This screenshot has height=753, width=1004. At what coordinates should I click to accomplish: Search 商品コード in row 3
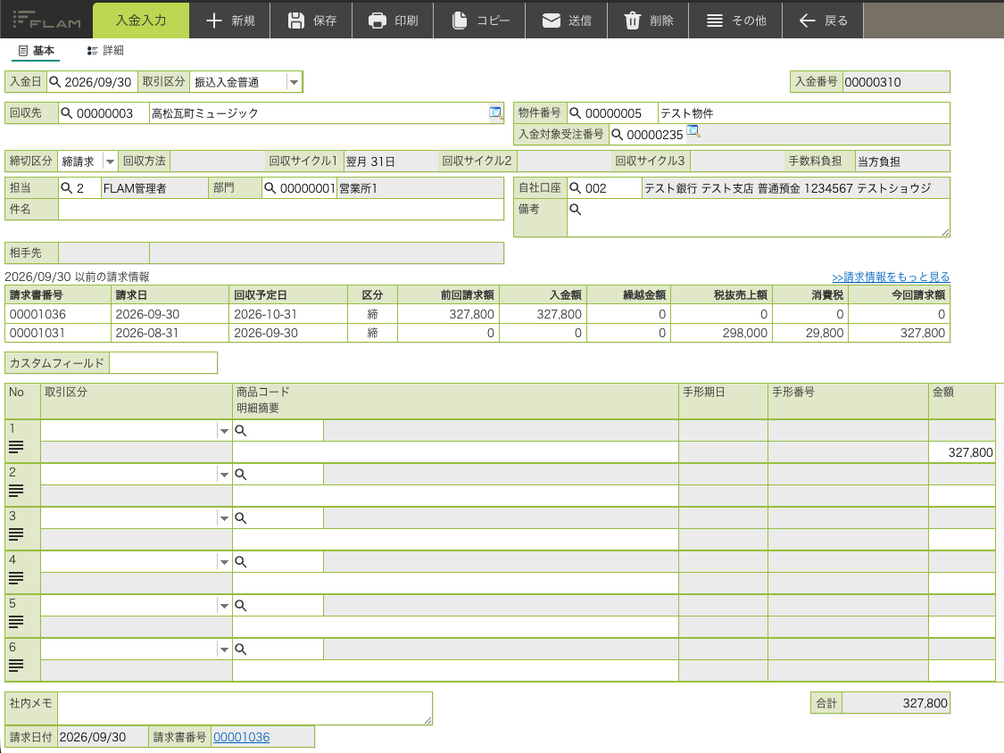pos(241,518)
